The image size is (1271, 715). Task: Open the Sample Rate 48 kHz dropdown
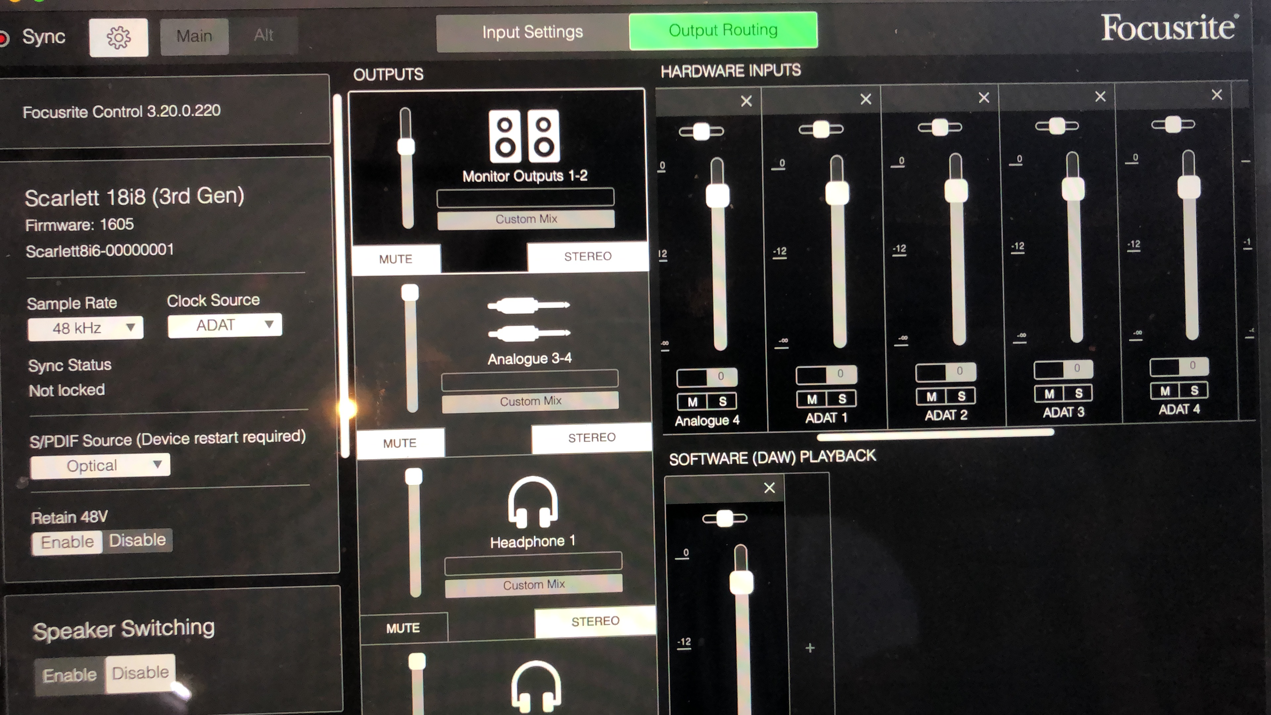[85, 328]
